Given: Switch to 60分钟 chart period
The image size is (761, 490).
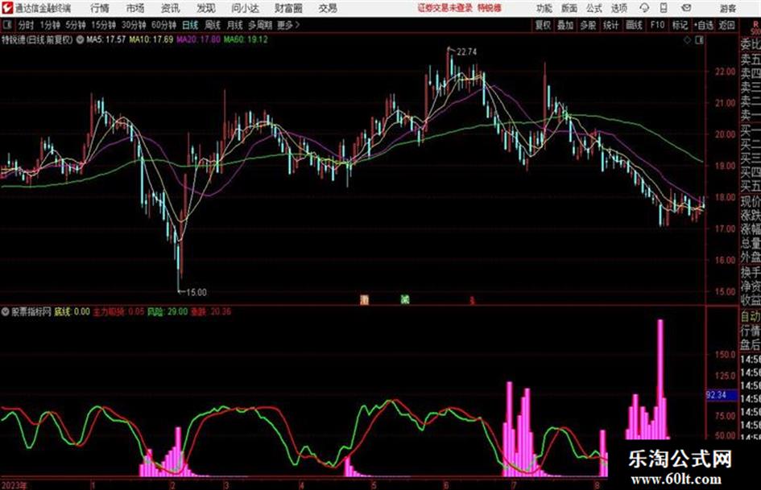Looking at the screenshot, I should (164, 25).
